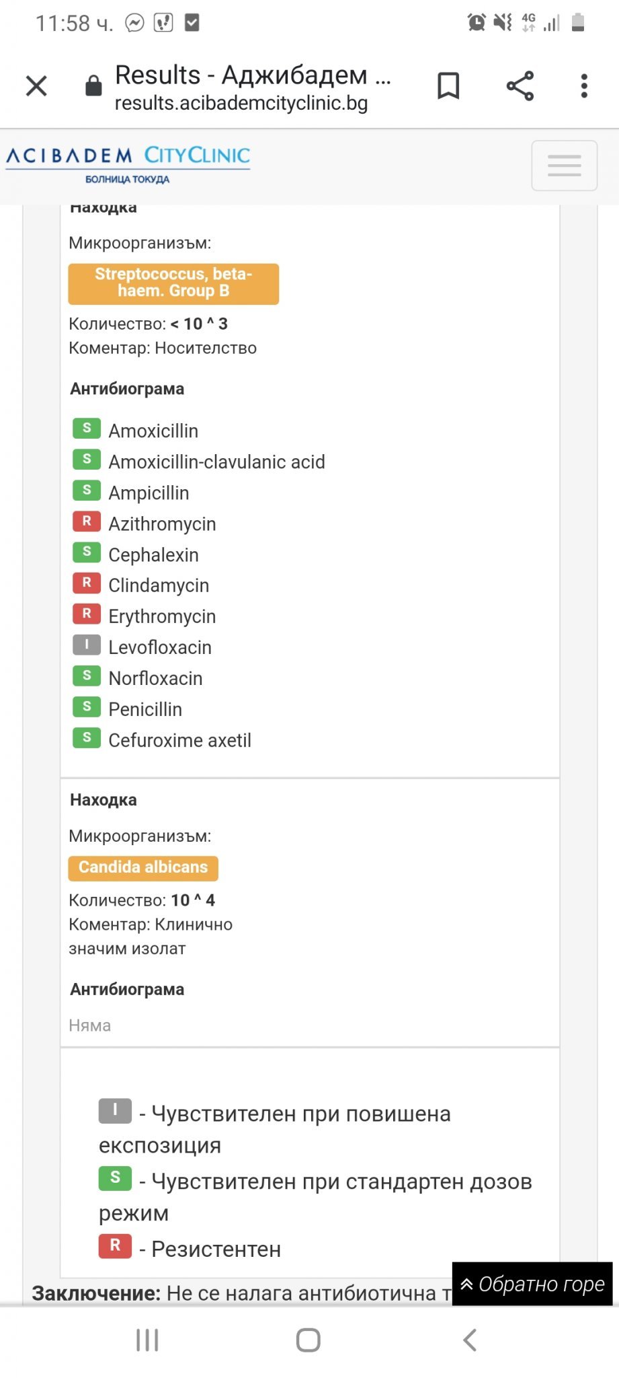Screen dimensions: 619x1378
Task: Click the red R badge beside Clindamycin
Action: (87, 583)
